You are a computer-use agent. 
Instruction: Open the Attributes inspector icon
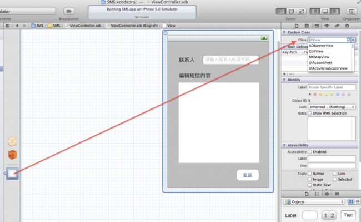327,26
